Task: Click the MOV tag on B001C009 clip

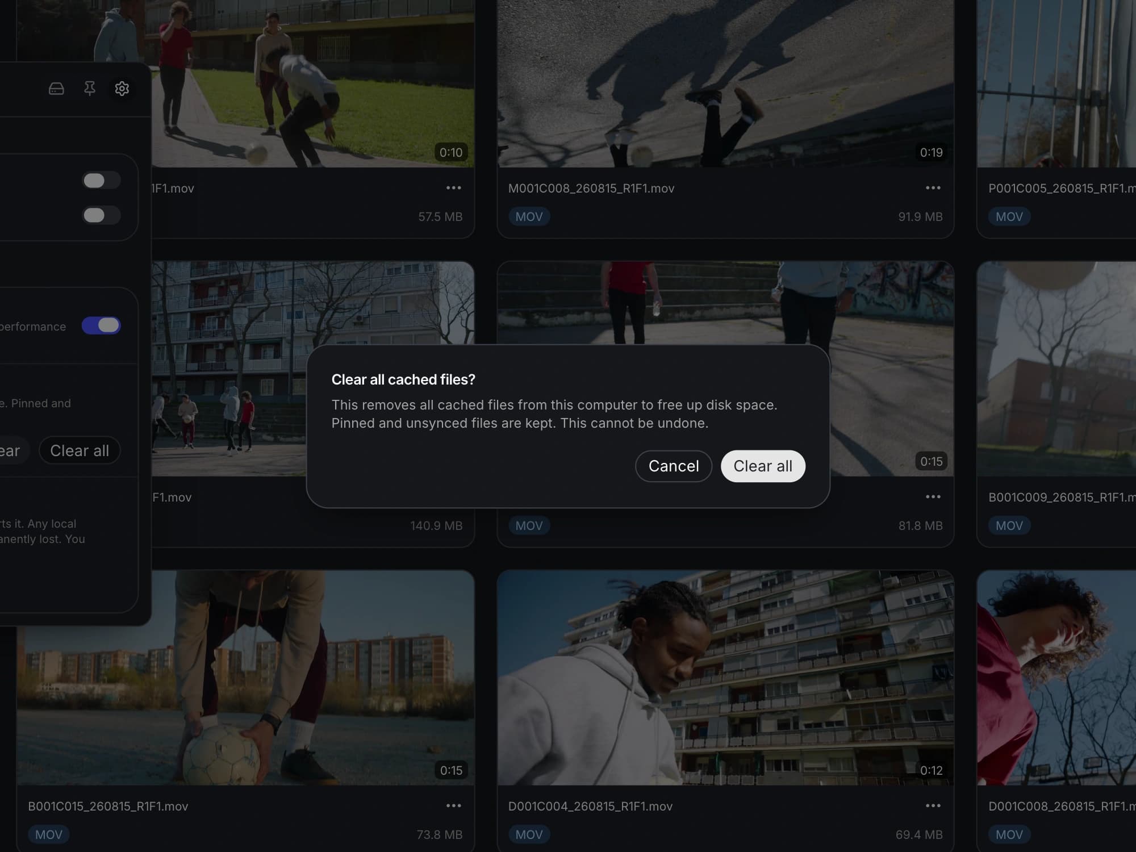Action: [1009, 525]
